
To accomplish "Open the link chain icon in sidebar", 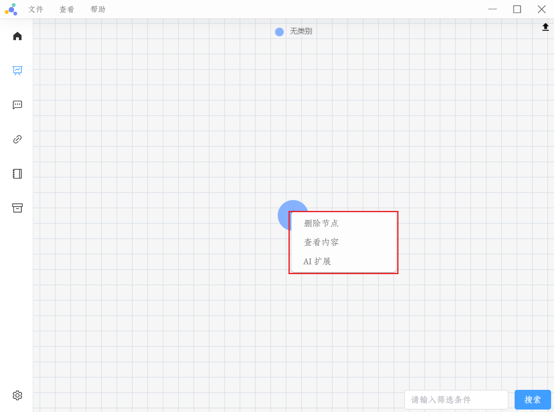I will tap(17, 139).
